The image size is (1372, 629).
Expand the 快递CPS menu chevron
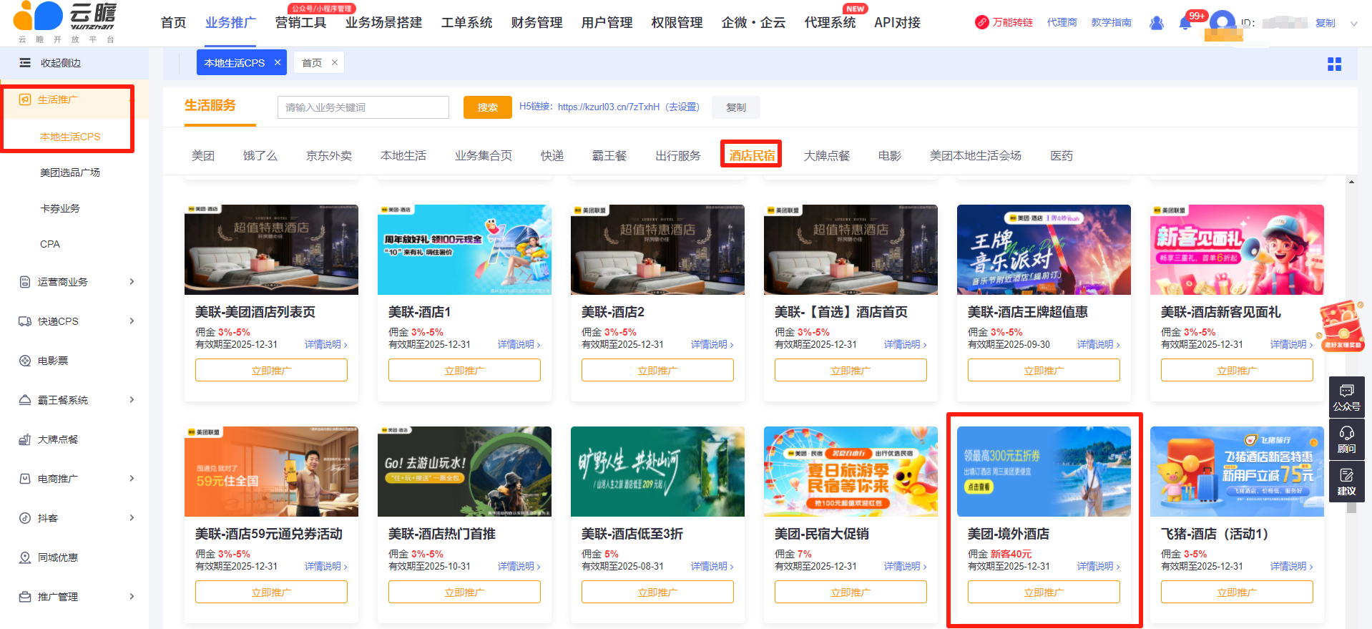[x=132, y=321]
